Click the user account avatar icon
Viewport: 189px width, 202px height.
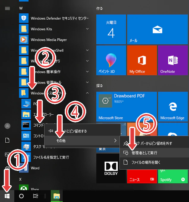point(7,126)
